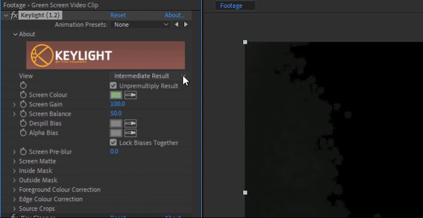The width and height of the screenshot is (423, 218).
Task: Edit the Screen Pre-blur value 0.0
Action: 114,151
